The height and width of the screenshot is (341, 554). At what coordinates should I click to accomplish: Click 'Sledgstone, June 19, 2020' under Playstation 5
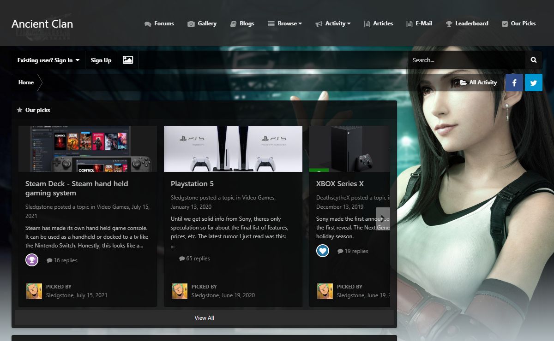click(x=223, y=295)
